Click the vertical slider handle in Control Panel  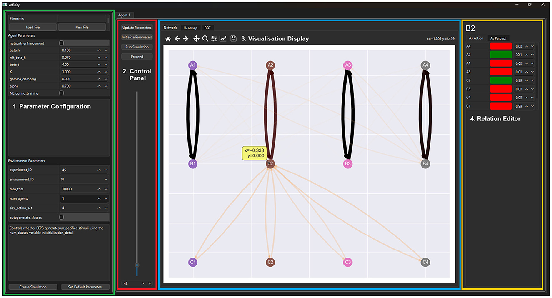coord(137,265)
